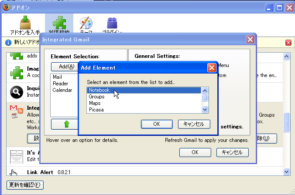Click down arrow of element list scrollbar

pos(205,109)
